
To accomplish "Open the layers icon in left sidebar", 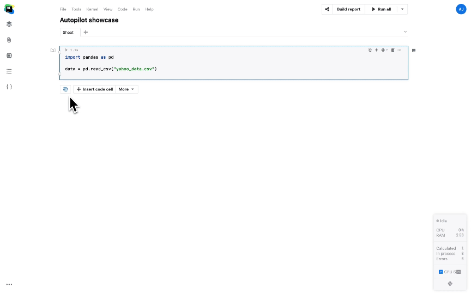I will (9, 24).
